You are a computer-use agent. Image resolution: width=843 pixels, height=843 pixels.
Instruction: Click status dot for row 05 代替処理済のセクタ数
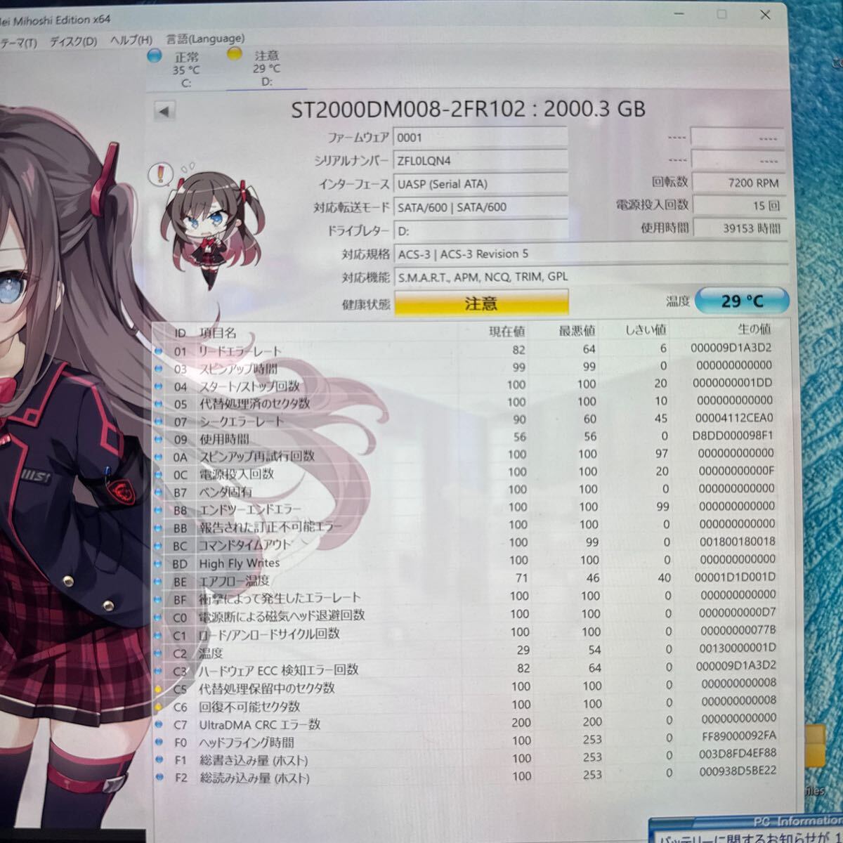pyautogui.click(x=158, y=403)
